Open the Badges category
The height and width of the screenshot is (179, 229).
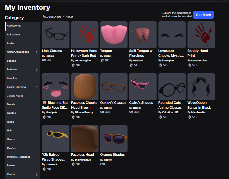pyautogui.click(x=11, y=61)
